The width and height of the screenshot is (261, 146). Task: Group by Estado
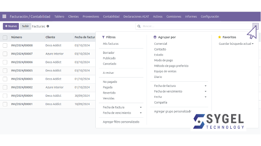tap(158, 55)
